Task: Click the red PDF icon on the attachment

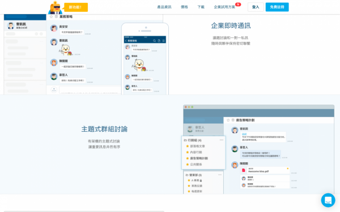Action: (x=244, y=170)
